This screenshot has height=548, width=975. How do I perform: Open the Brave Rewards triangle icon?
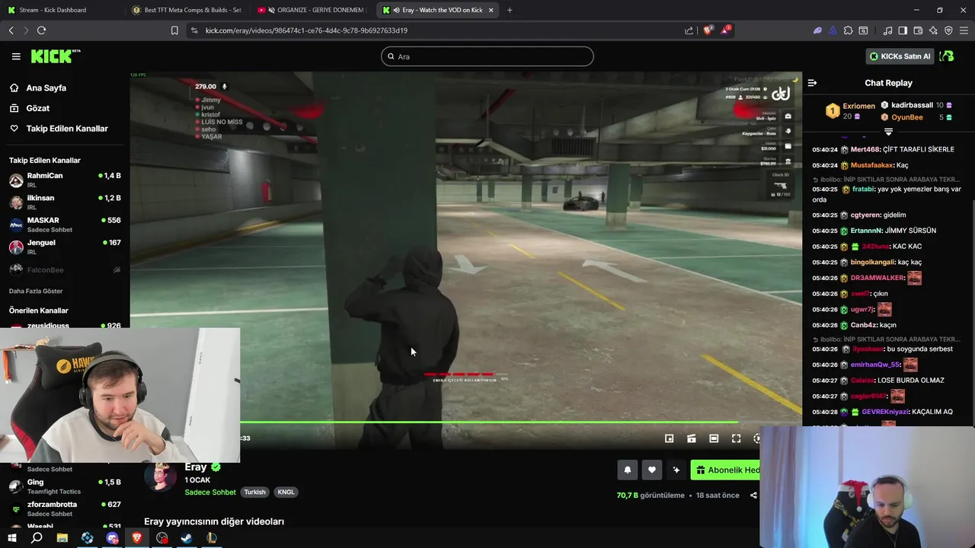(726, 30)
